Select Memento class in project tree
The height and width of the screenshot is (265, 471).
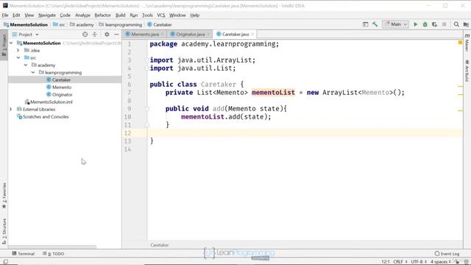(x=62, y=87)
